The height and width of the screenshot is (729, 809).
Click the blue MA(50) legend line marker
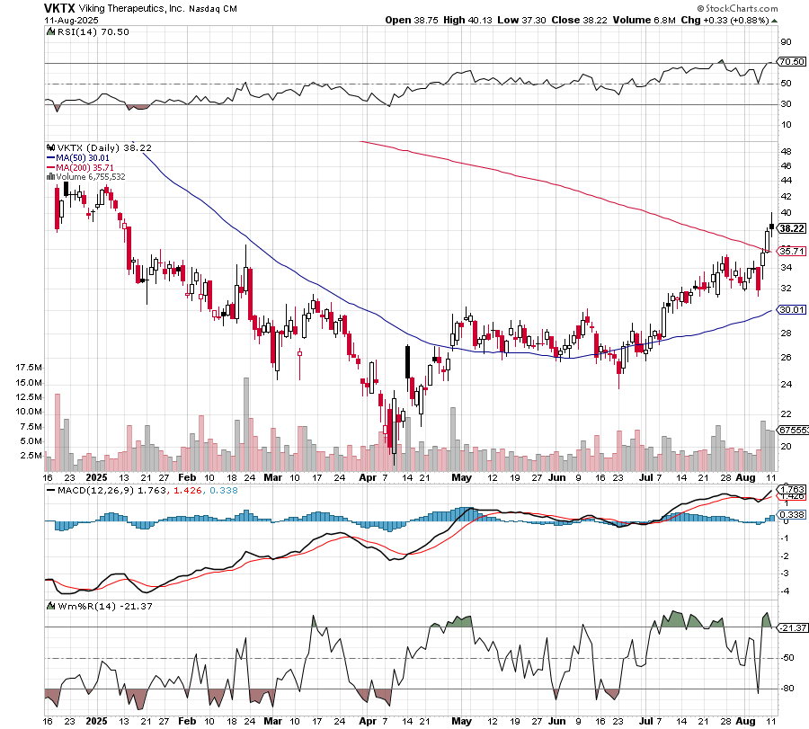point(50,158)
